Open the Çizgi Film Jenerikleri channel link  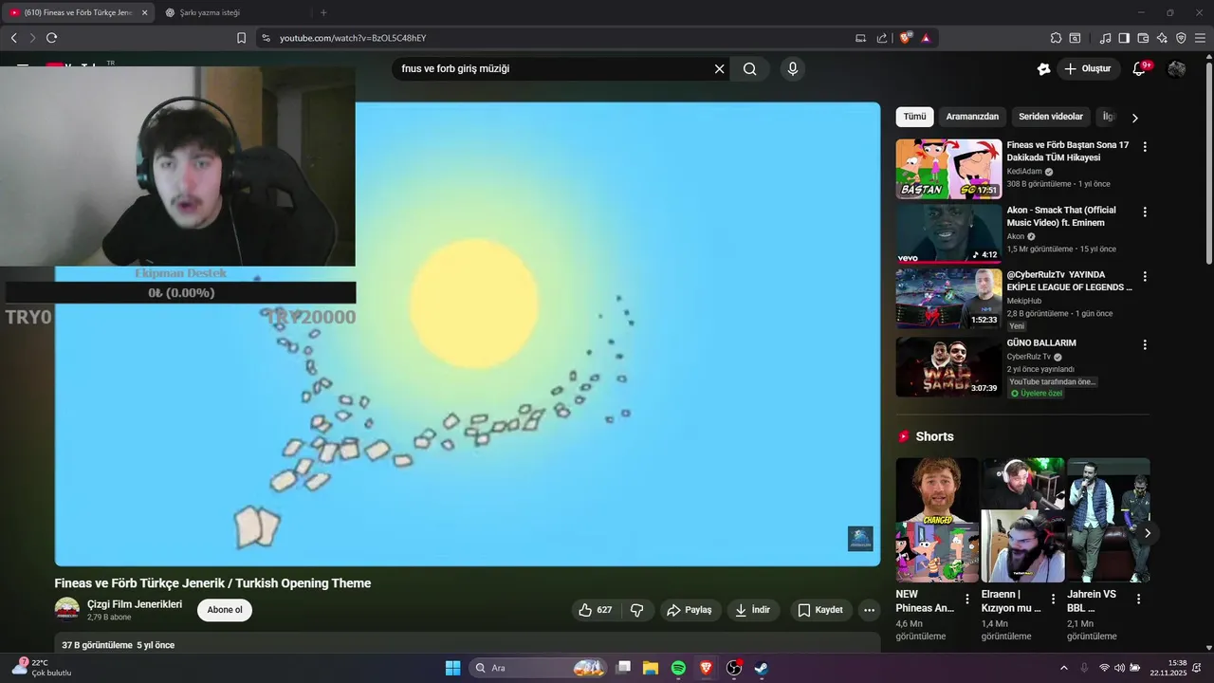(134, 604)
